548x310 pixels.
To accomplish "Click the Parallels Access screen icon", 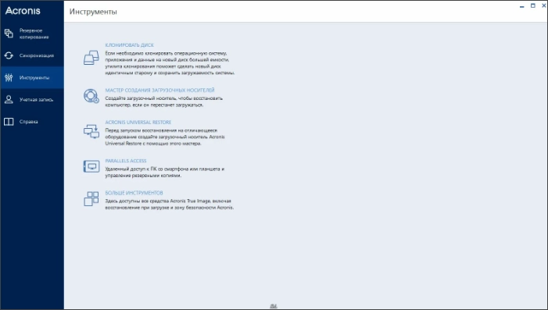I will point(91,166).
